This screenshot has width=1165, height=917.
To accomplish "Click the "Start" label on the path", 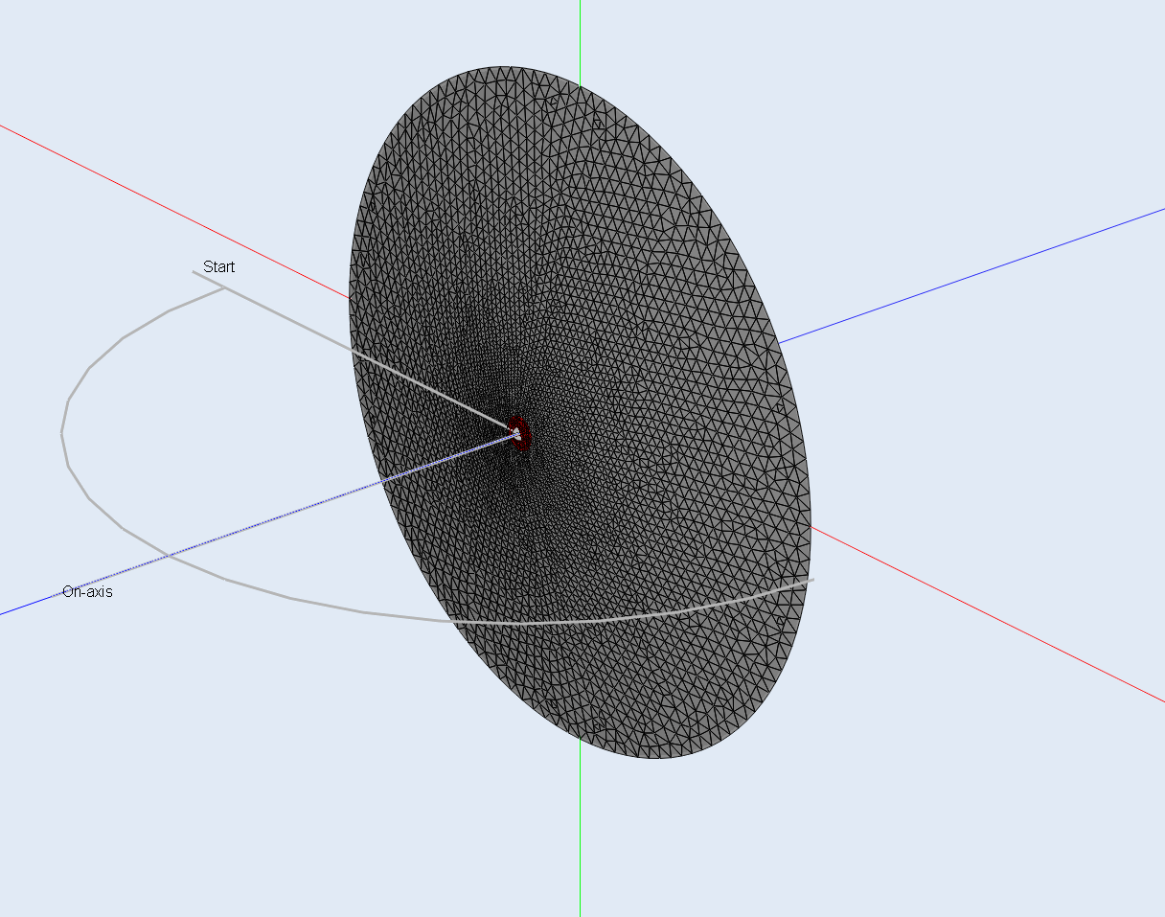I will click(218, 266).
